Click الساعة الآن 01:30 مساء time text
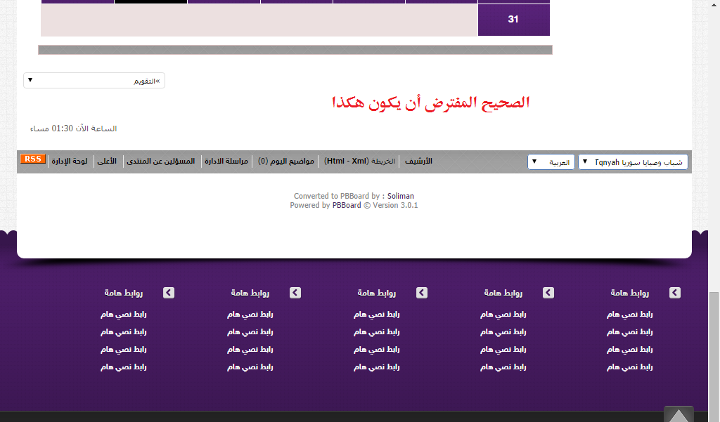This screenshot has height=422, width=720. click(73, 128)
